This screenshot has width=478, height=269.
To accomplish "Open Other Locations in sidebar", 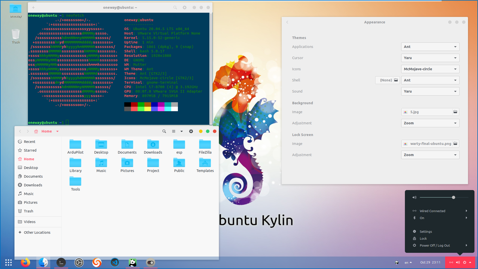I will 38,232.
